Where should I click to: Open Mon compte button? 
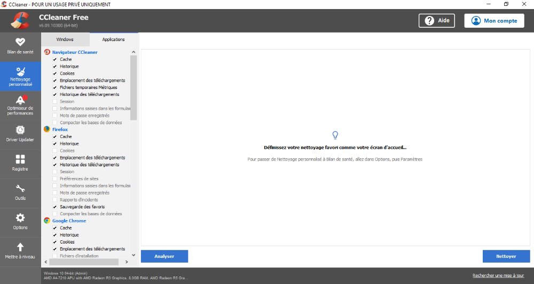[x=494, y=21]
